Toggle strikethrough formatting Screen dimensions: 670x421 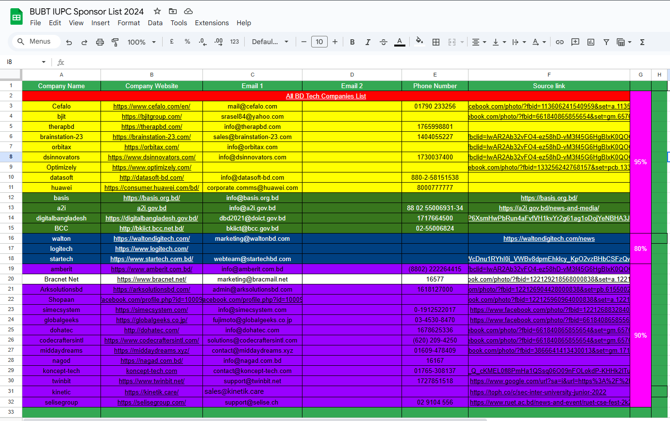click(384, 42)
